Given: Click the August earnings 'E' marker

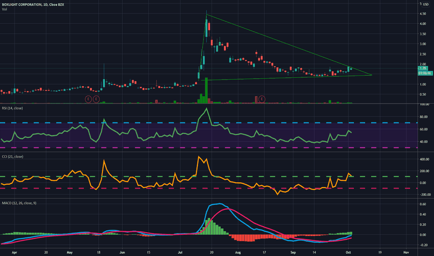Looking at the screenshot, I should click(262, 99).
